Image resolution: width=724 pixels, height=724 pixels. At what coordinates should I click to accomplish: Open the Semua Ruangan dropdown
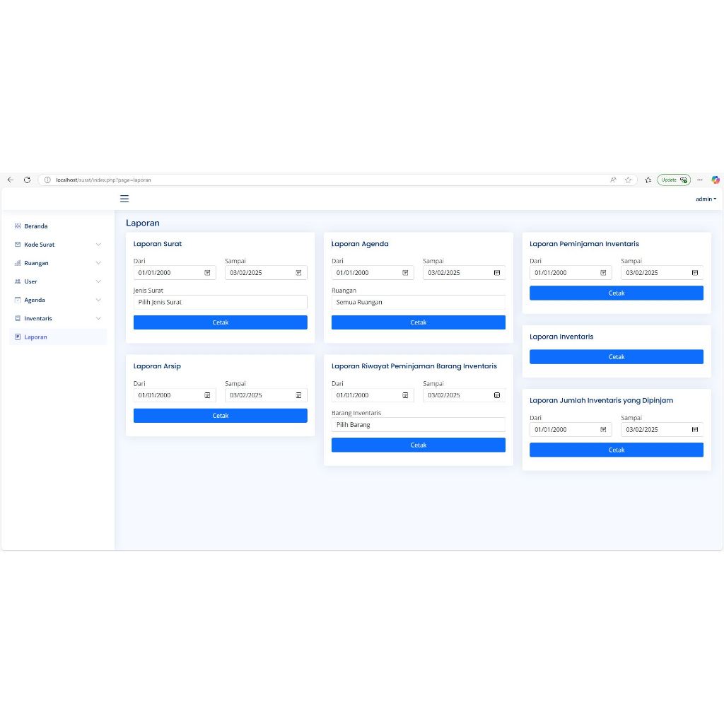419,302
